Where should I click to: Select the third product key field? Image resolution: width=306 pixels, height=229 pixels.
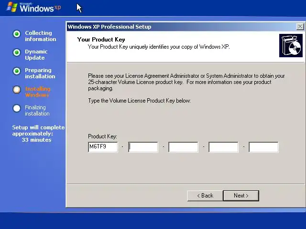tap(183, 147)
